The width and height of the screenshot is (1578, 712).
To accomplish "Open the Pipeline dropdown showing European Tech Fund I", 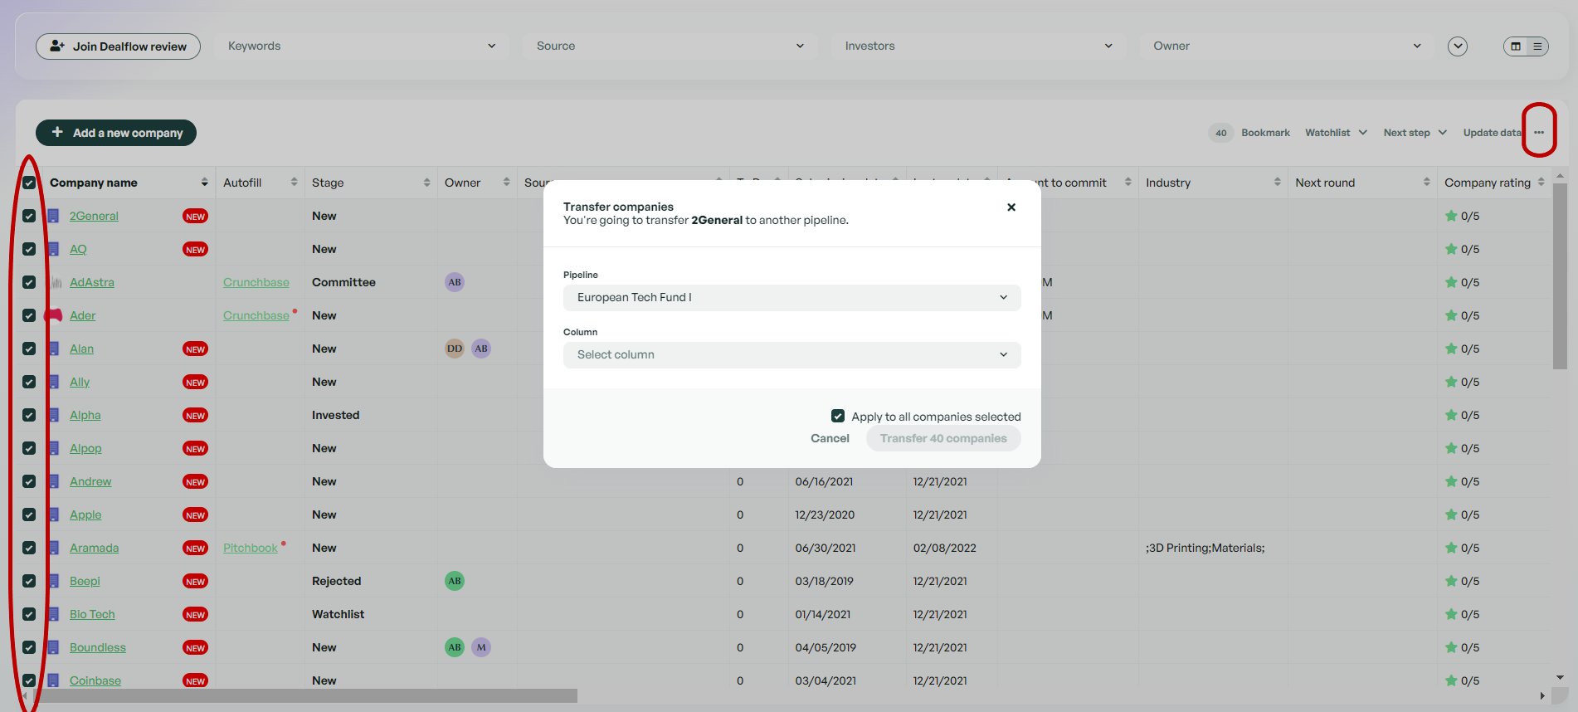I will click(x=792, y=298).
